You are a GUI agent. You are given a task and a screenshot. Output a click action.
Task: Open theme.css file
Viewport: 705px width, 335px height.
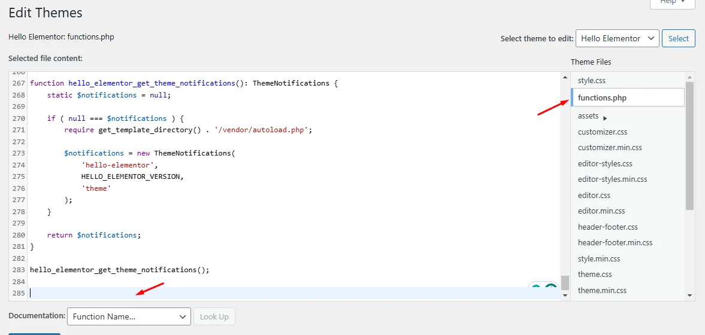point(595,275)
